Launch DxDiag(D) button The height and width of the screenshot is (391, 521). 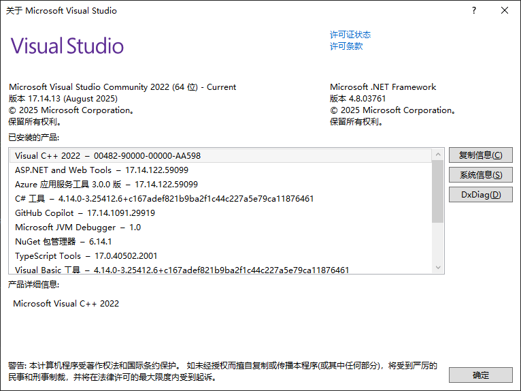[480, 194]
